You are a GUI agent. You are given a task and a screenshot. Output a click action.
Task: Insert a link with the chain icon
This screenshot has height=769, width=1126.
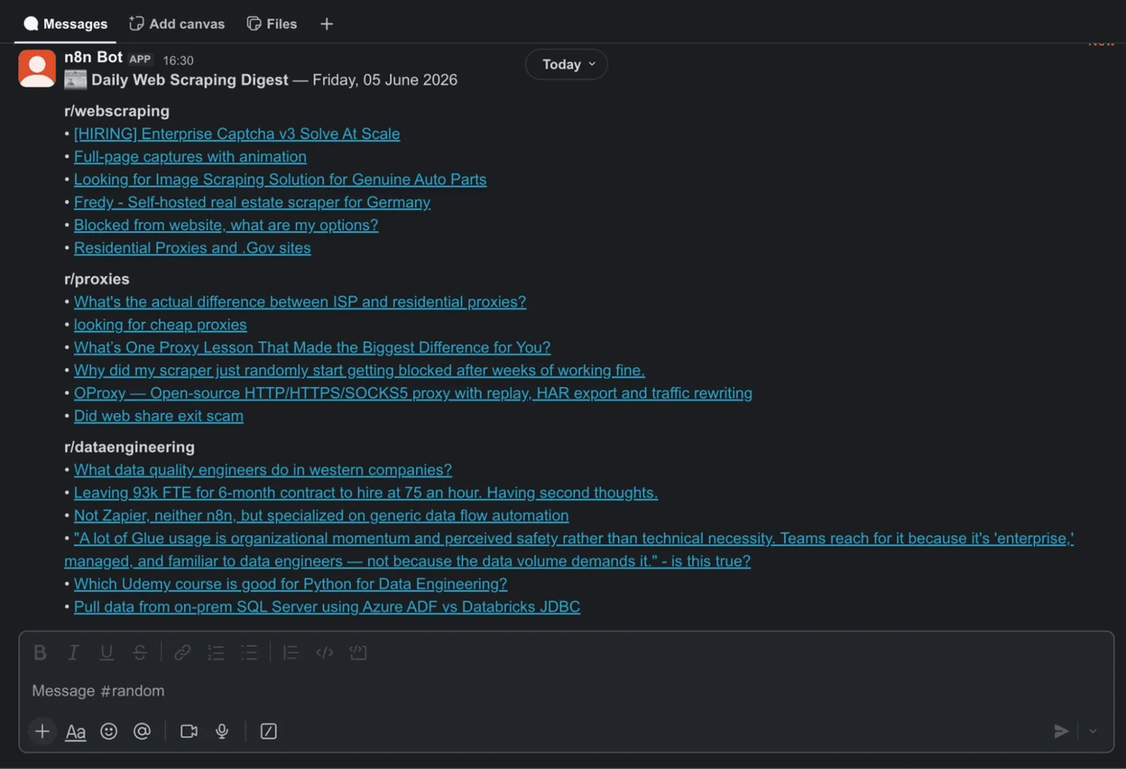182,653
